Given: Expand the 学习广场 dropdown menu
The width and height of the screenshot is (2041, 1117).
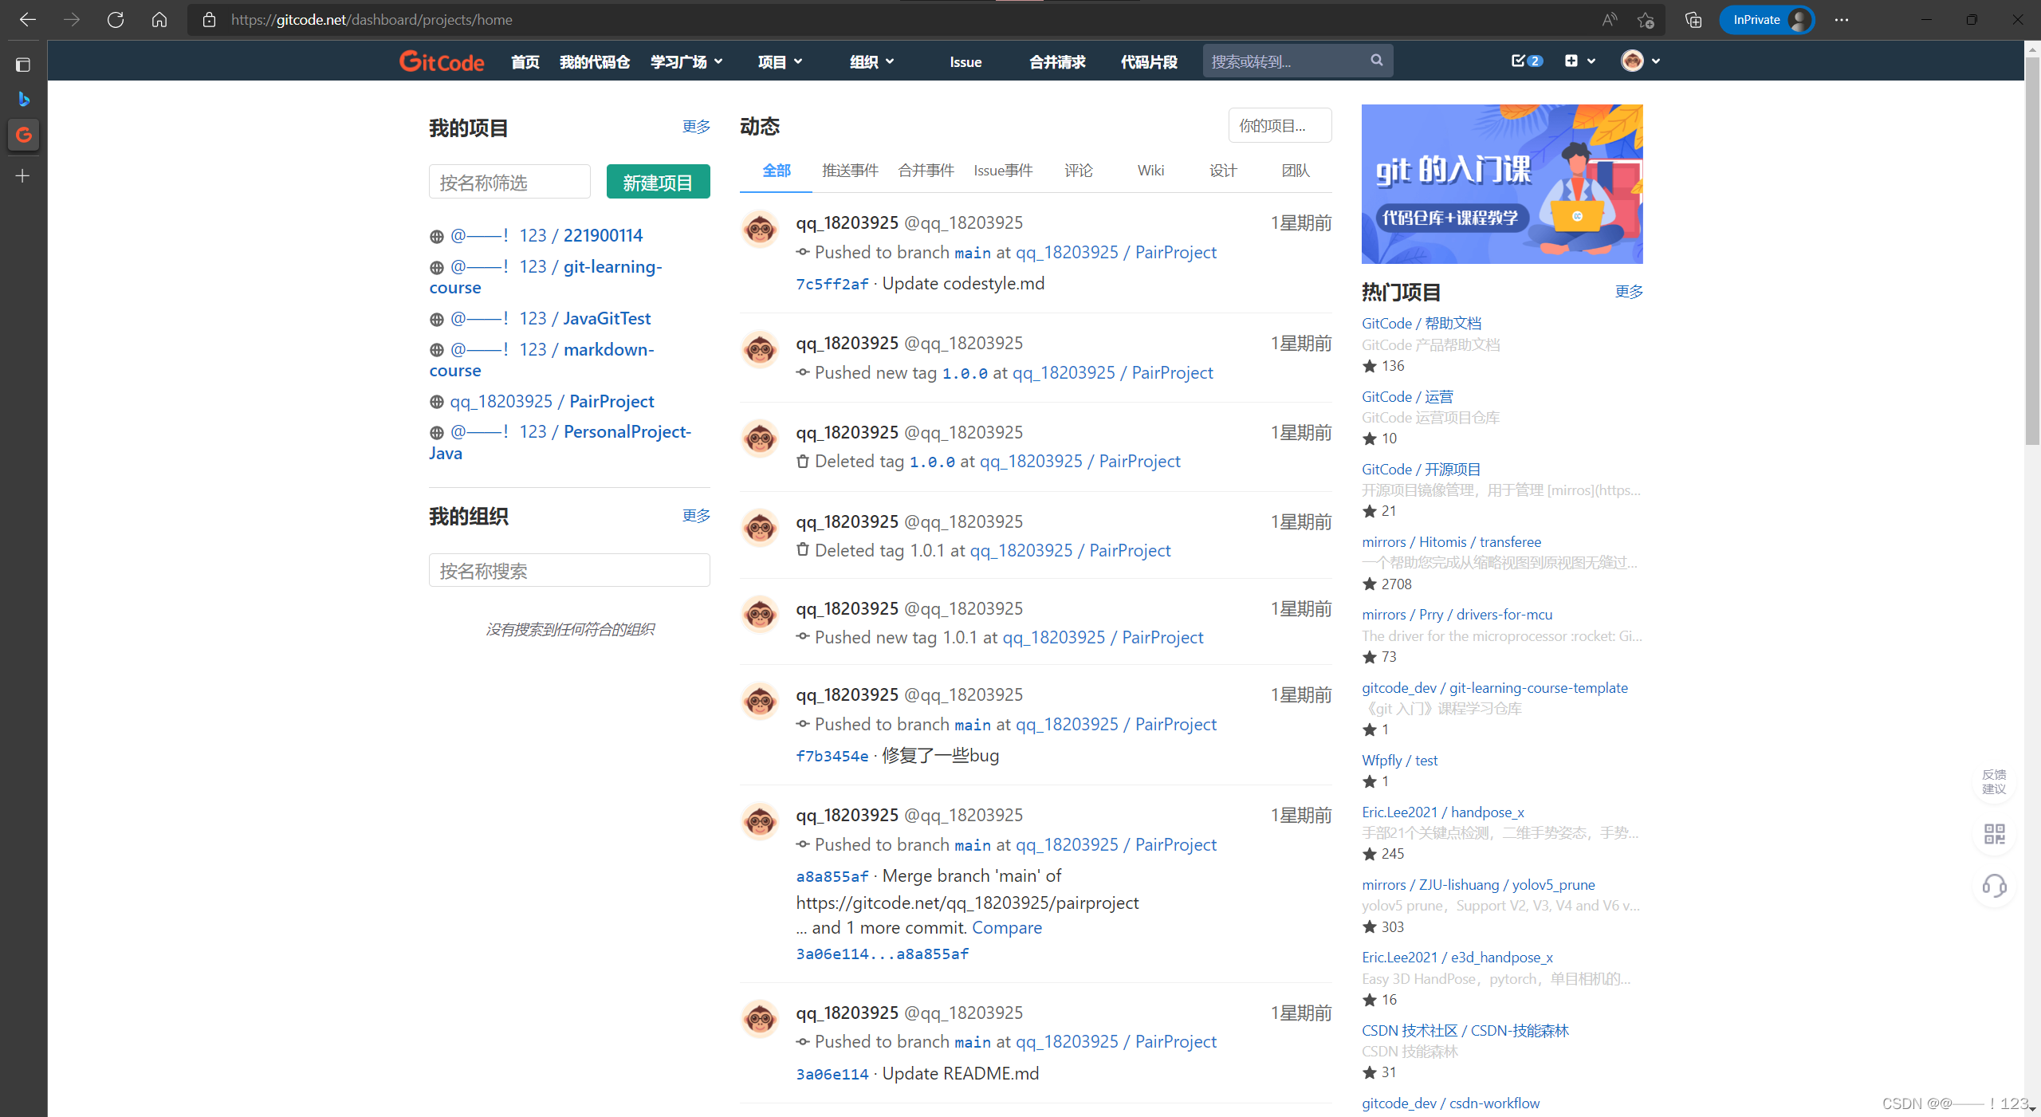Looking at the screenshot, I should click(684, 61).
